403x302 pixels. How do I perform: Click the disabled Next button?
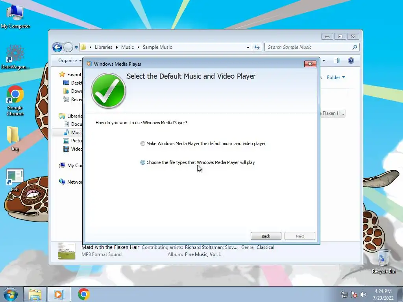tap(299, 236)
